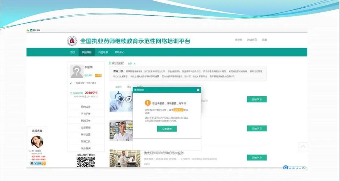This screenshot has width=340, height=181.
Task: Open 学习手册 in the sidebar
Action: (x=86, y=114)
